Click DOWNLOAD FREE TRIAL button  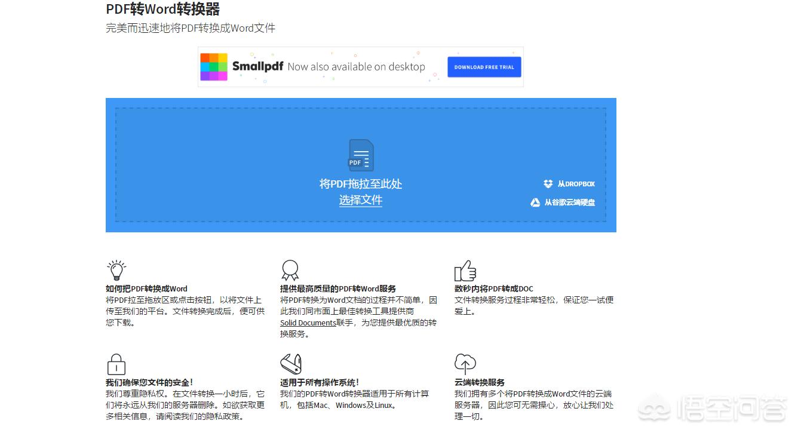coord(484,67)
